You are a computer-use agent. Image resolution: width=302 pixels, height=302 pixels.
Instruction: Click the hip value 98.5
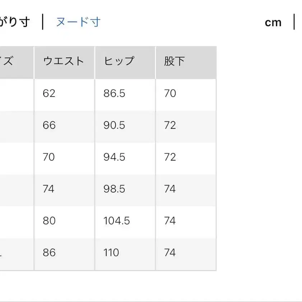(x=113, y=189)
